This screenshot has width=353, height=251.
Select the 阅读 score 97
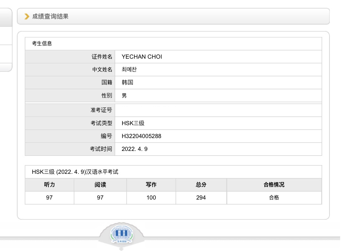click(x=100, y=198)
